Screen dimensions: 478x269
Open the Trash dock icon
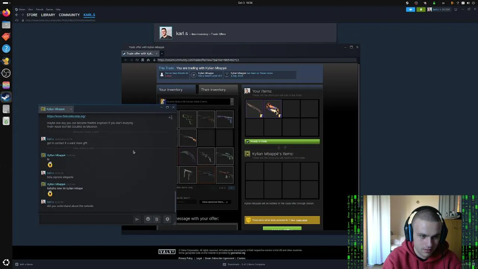pos(6,121)
